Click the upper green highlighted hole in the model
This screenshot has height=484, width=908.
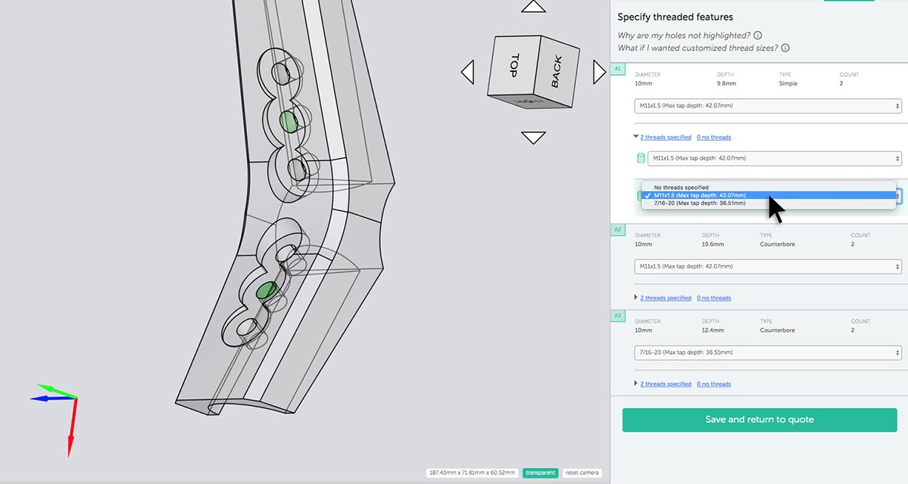(x=289, y=122)
